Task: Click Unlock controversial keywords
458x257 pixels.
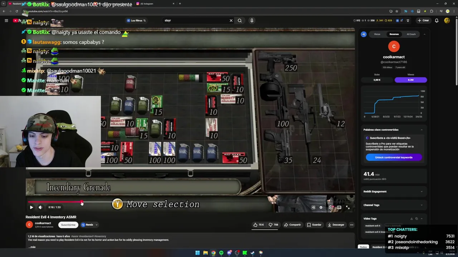Action: pyautogui.click(x=394, y=157)
